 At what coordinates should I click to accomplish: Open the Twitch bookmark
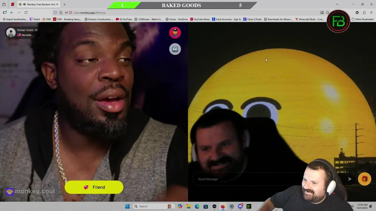[35, 19]
